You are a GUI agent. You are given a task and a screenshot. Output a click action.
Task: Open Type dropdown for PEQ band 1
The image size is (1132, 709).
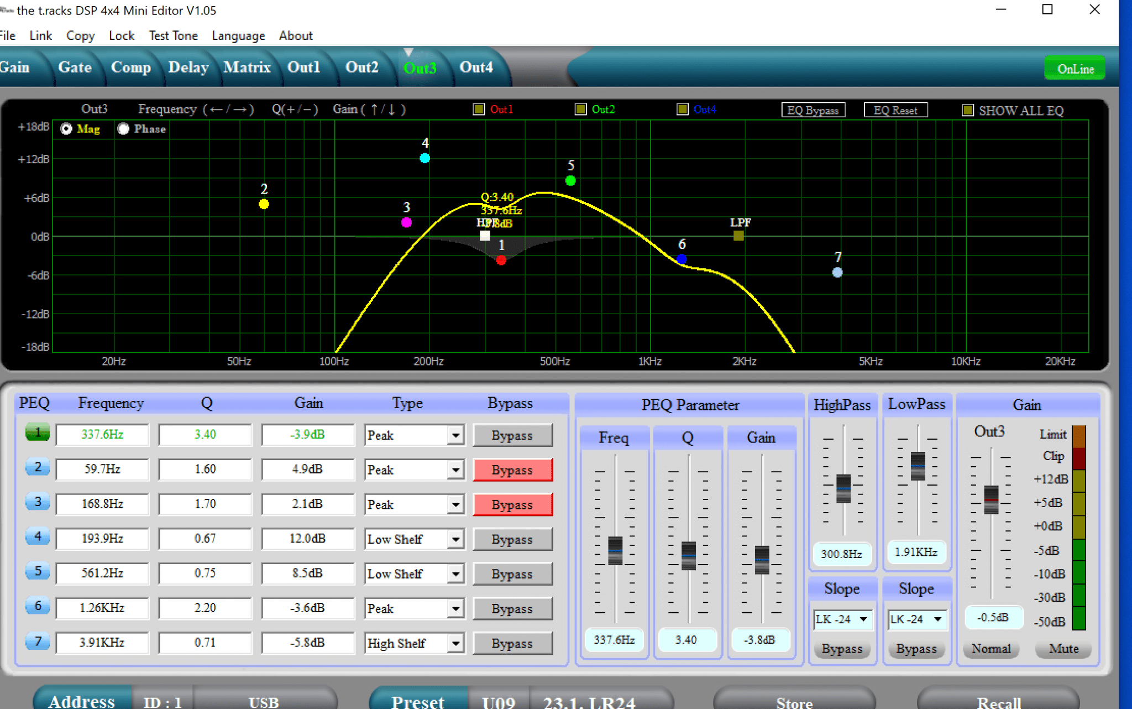pyautogui.click(x=455, y=435)
